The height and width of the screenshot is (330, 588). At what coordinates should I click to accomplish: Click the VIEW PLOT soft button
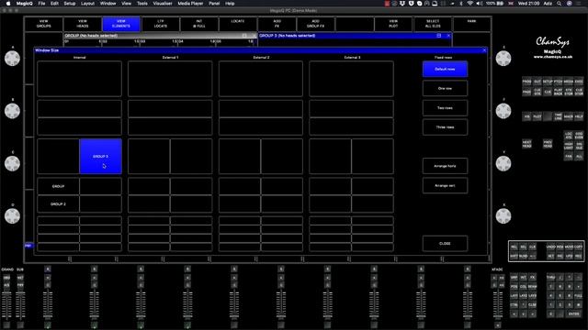tap(393, 24)
